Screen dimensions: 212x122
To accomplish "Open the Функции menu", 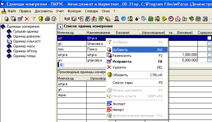I will pyautogui.click(x=74, y=11).
